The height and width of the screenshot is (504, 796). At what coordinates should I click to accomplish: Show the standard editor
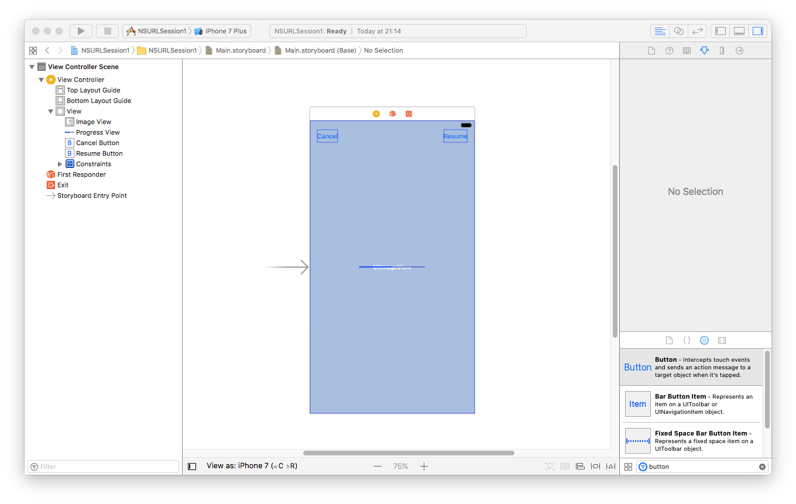pyautogui.click(x=660, y=31)
